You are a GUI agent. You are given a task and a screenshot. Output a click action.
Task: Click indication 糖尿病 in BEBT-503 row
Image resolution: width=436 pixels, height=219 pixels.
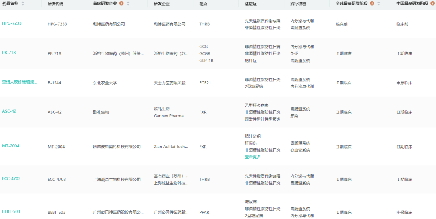click(251, 202)
